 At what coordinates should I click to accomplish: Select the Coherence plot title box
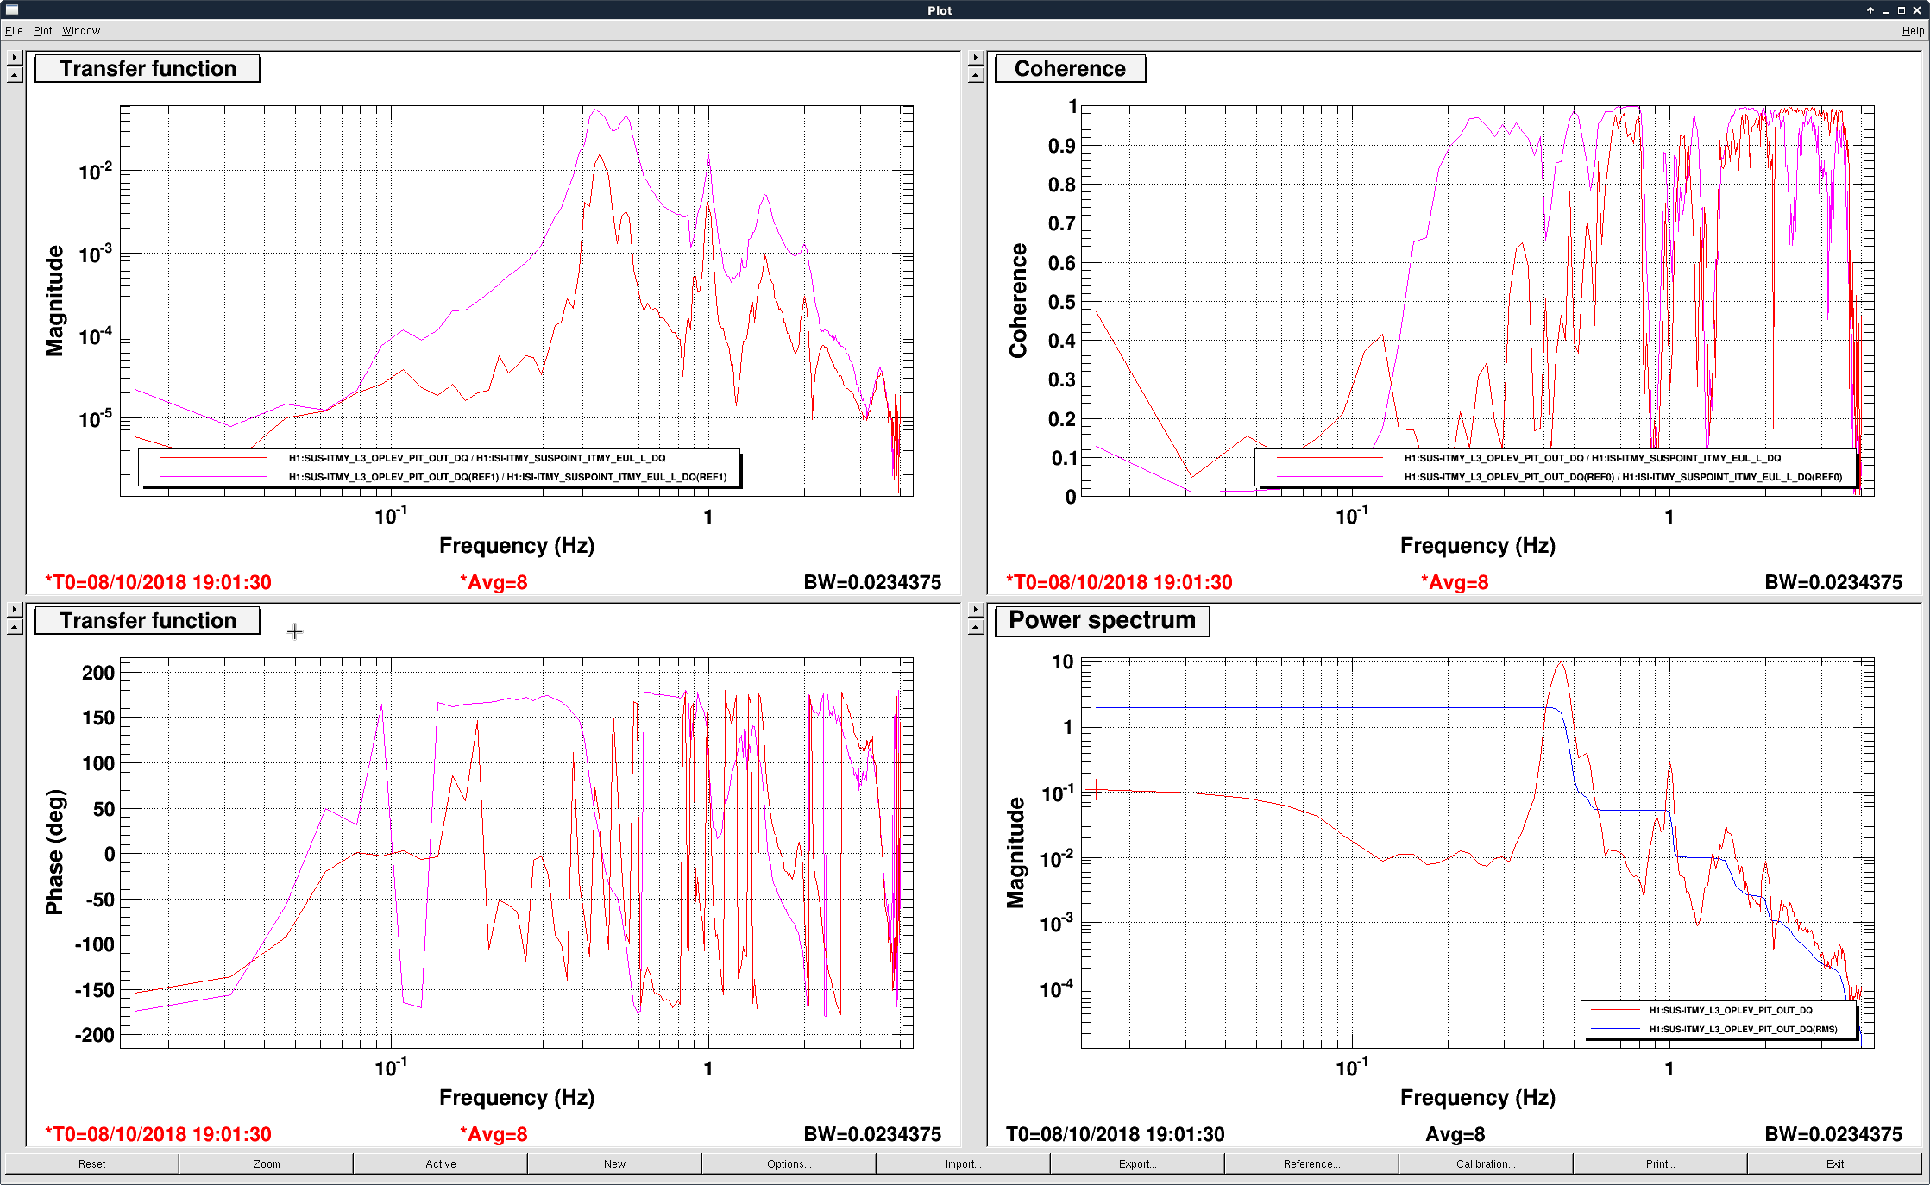click(x=1070, y=69)
